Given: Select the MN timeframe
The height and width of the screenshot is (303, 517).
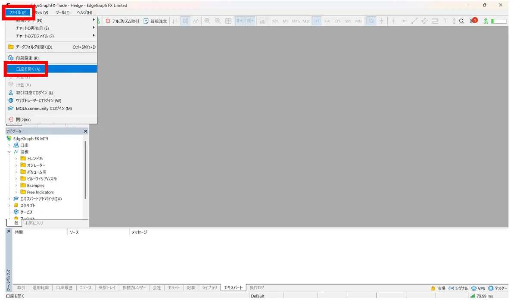Looking at the screenshot, I should coord(358,21).
